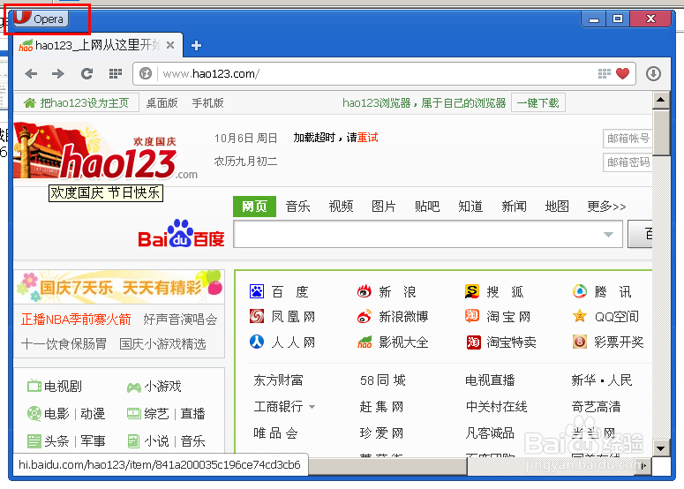Click the Baidu logo

(x=181, y=234)
